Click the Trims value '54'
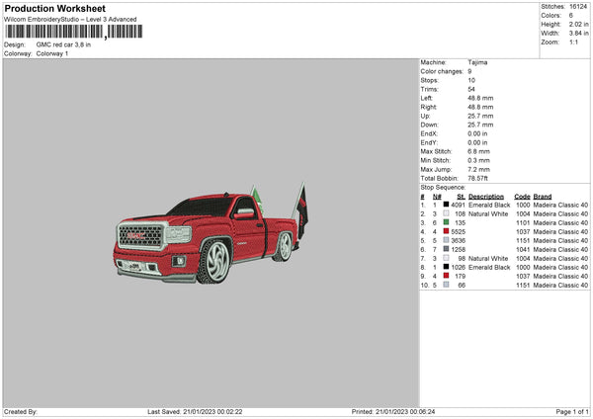 (471, 89)
